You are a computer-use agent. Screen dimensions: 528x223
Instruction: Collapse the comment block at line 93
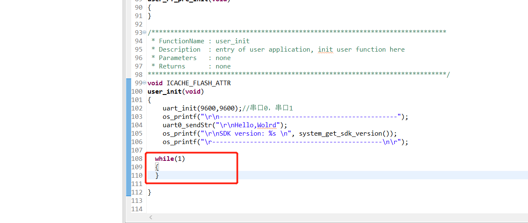145,33
